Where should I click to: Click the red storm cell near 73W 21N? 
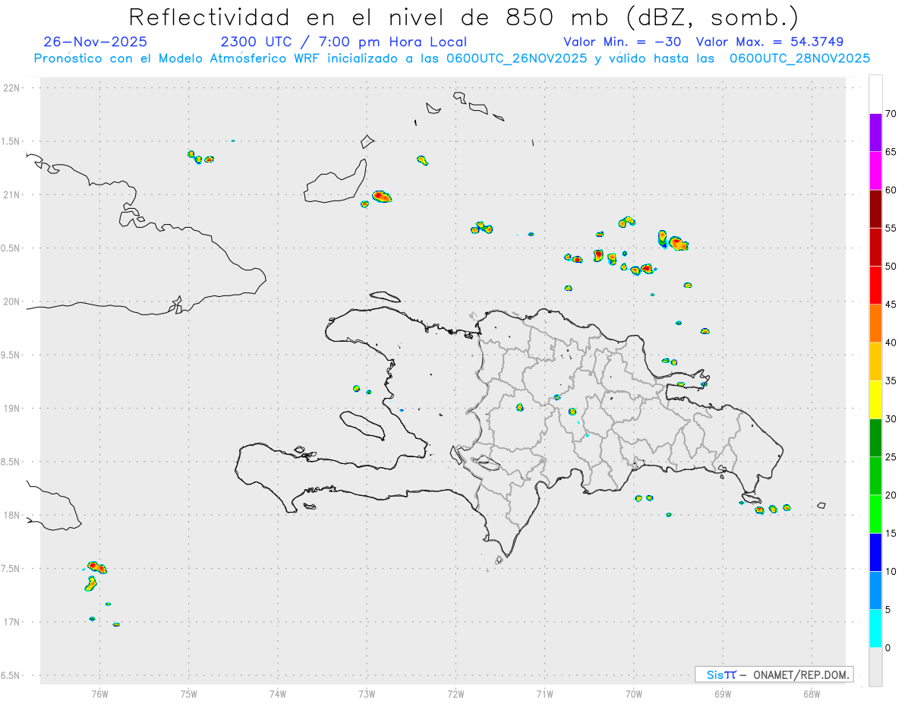(x=382, y=197)
